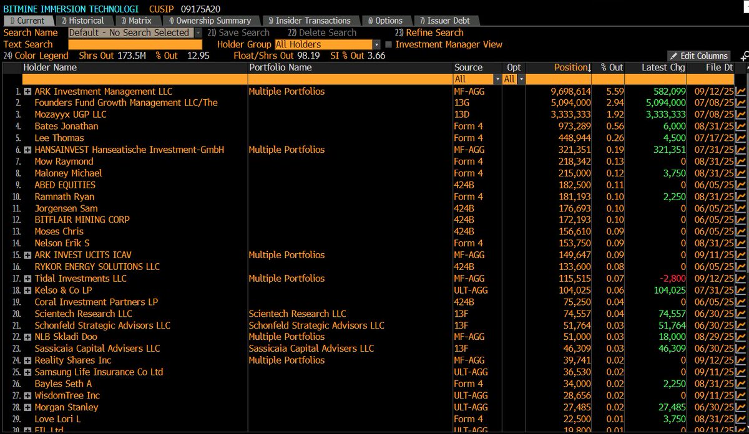
Task: Click the Portfolio Name filter field
Action: pos(350,79)
